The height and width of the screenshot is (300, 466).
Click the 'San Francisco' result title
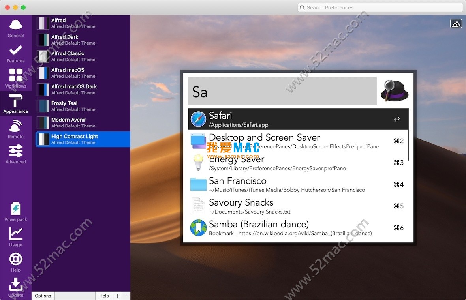(237, 181)
